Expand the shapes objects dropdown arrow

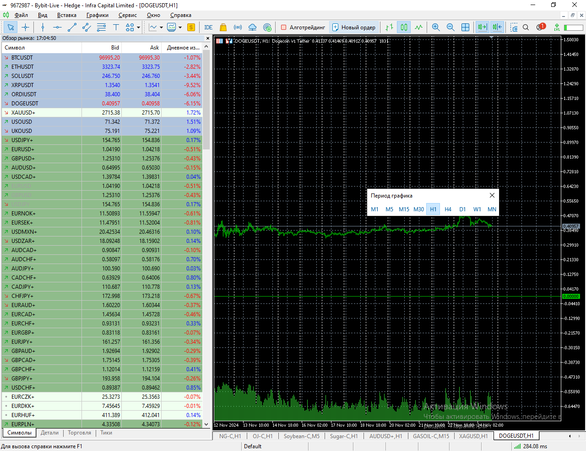[x=139, y=27]
